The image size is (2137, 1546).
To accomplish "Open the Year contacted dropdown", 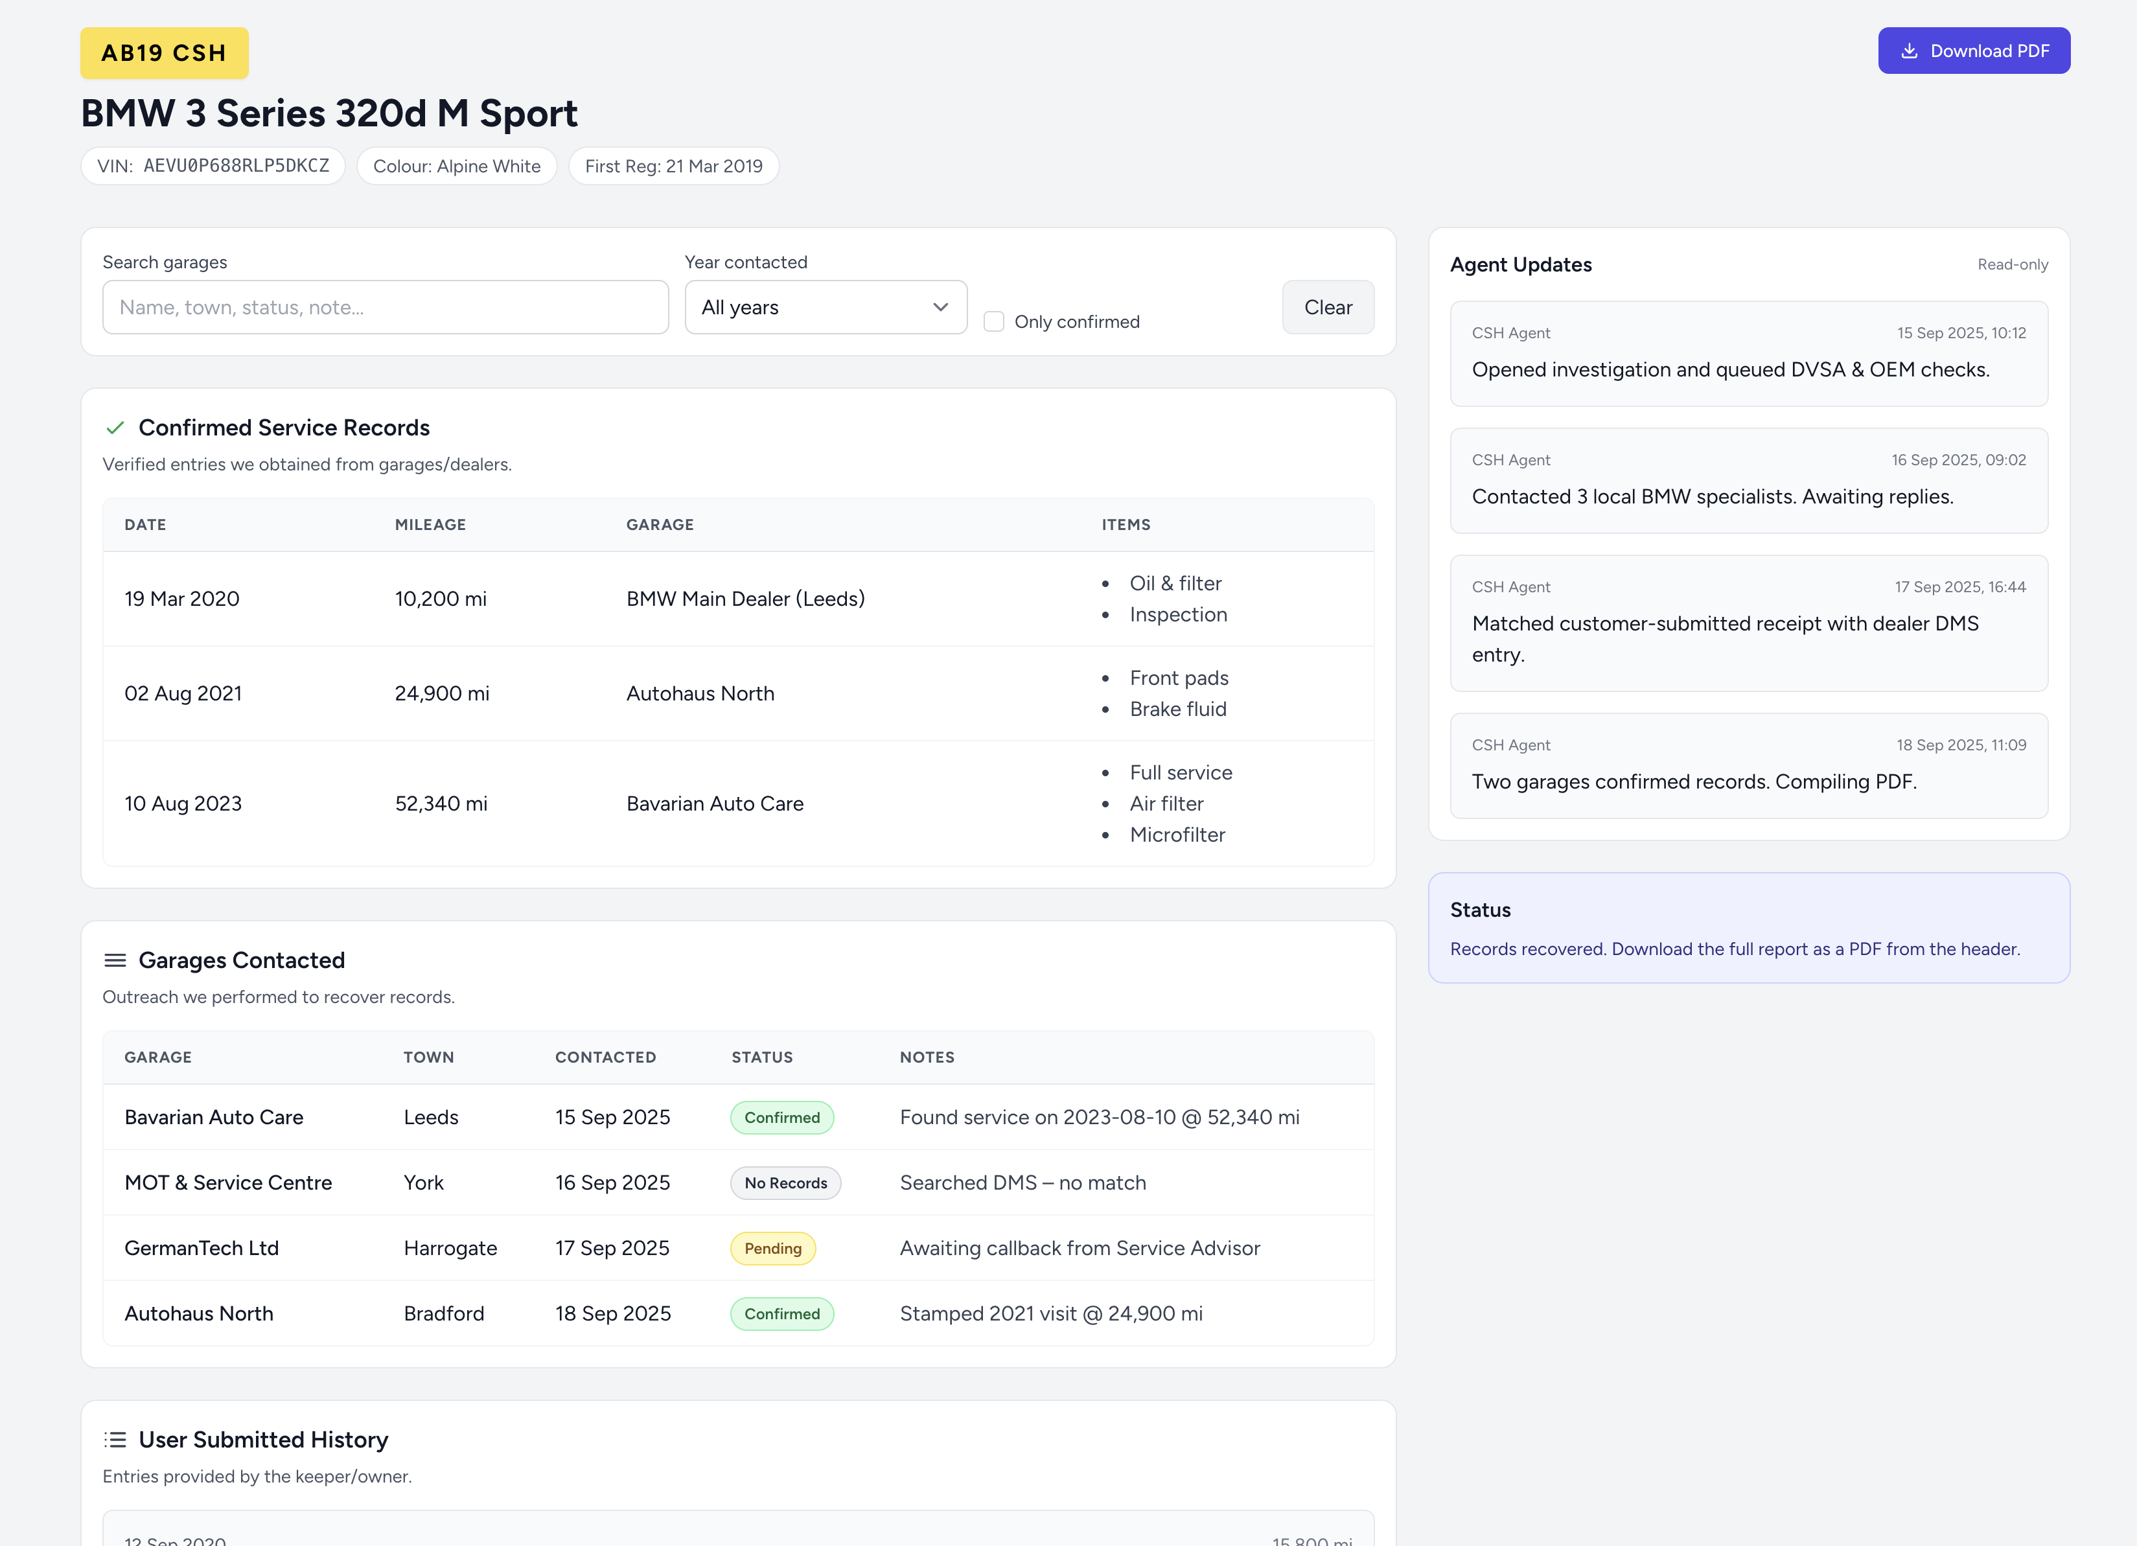I will coord(811,307).
